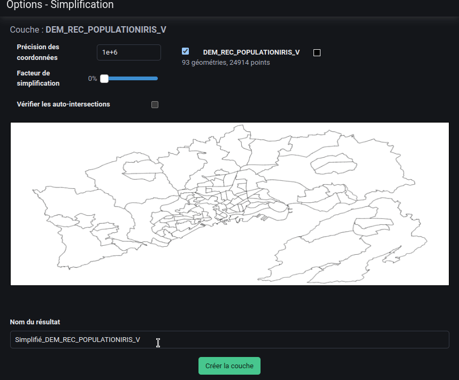This screenshot has height=380, width=459.
Task: Click the 0% simplification value text
Action: pyautogui.click(x=93, y=79)
